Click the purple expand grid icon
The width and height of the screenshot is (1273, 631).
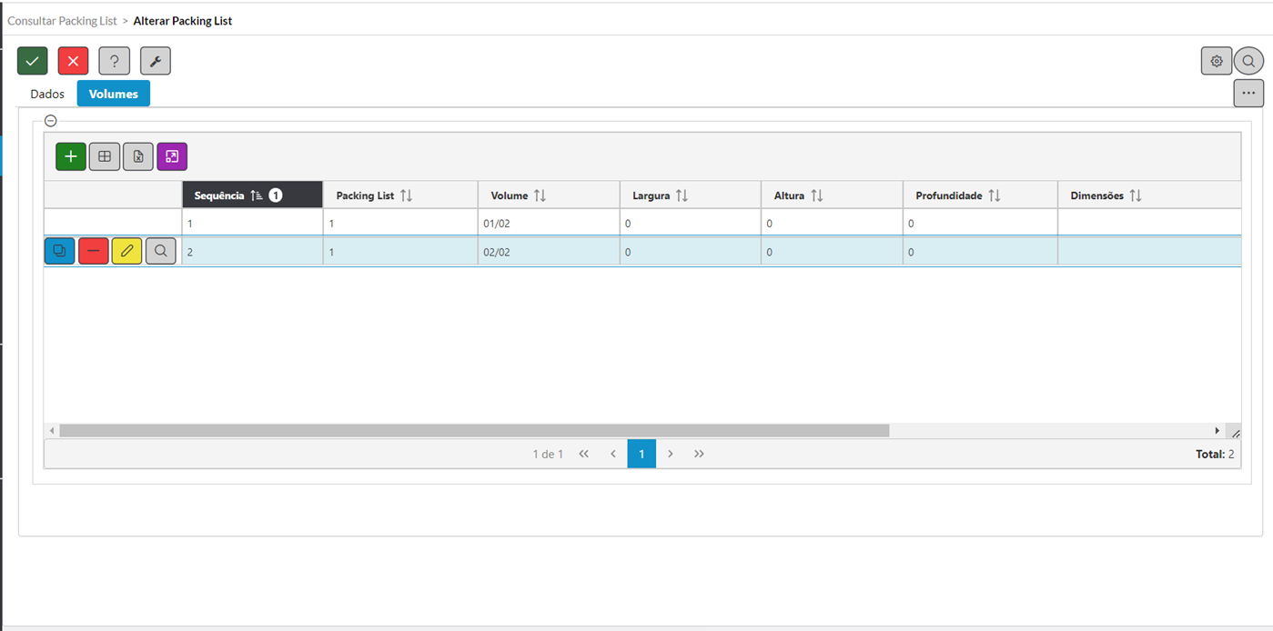tap(172, 156)
